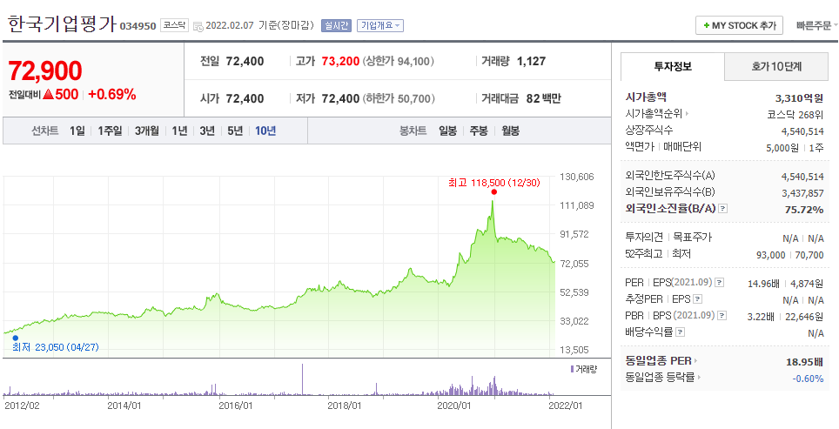Select the 5년 line chart period
Image resolution: width=839 pixels, height=429 pixels.
click(x=235, y=131)
